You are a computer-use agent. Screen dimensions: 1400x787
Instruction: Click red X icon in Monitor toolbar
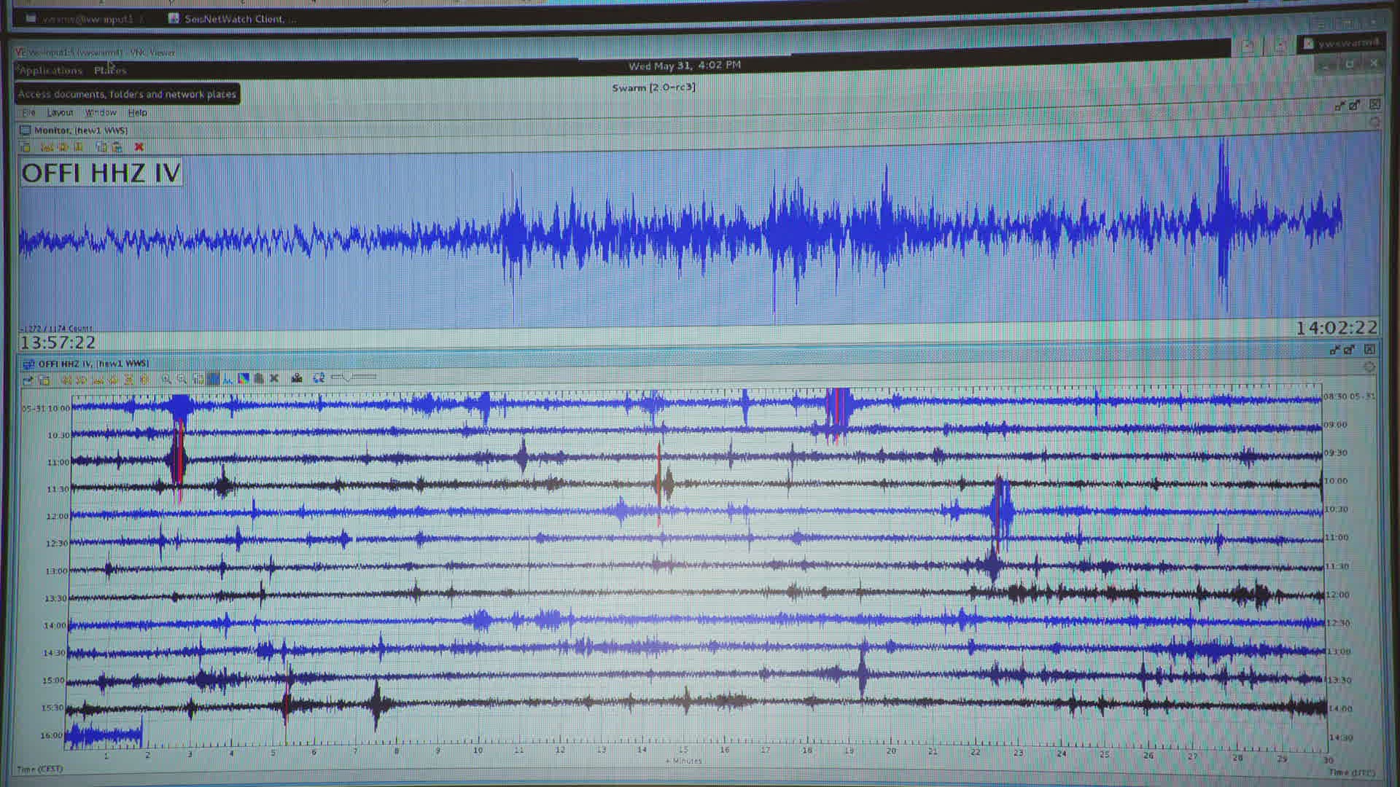(x=139, y=147)
